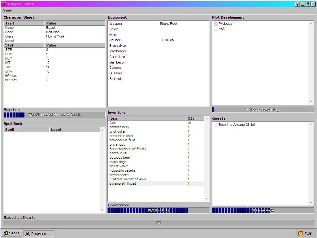This screenshot has height=238, width=317.
Task: Select the Weapon equipment row
Action: pos(158,24)
